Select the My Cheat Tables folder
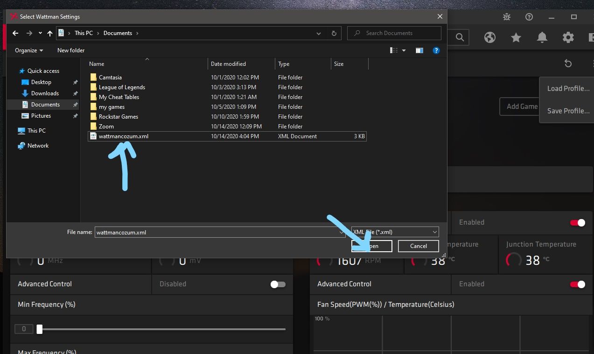Viewport: 594px width, 354px height. click(119, 97)
